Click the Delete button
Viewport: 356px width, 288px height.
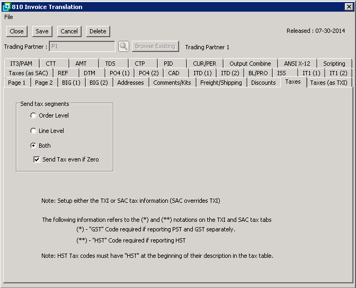97,31
